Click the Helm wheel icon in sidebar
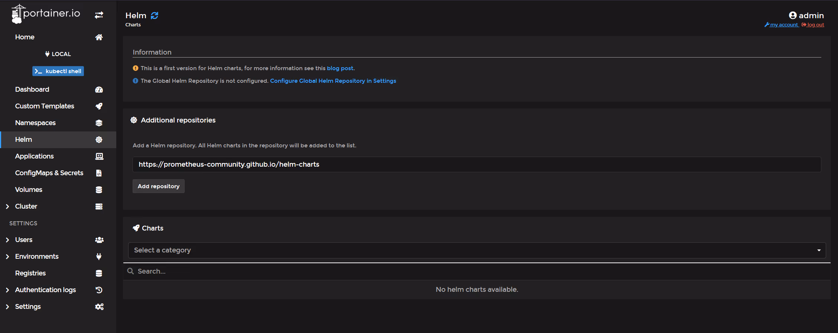The width and height of the screenshot is (838, 333). 99,140
